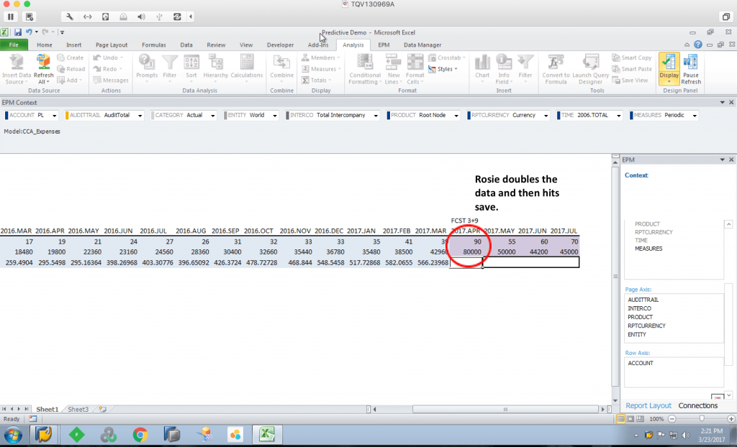The width and height of the screenshot is (737, 447).
Task: Select the Sheet3 worksheet tab
Action: pos(78,410)
